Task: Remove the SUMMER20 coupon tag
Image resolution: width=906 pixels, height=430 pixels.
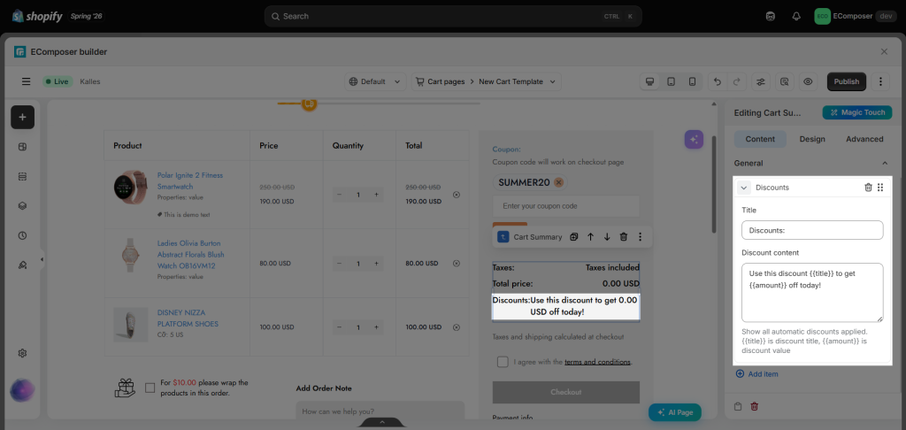Action: (558, 182)
